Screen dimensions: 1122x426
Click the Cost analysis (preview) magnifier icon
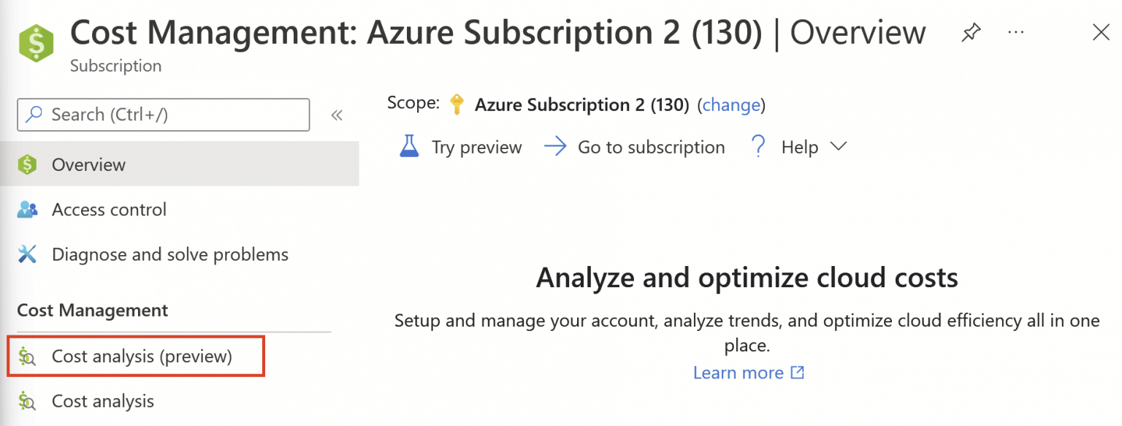27,357
